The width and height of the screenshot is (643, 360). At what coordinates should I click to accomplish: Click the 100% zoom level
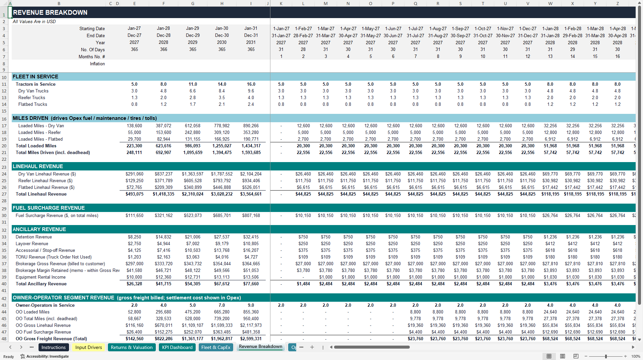click(636, 356)
